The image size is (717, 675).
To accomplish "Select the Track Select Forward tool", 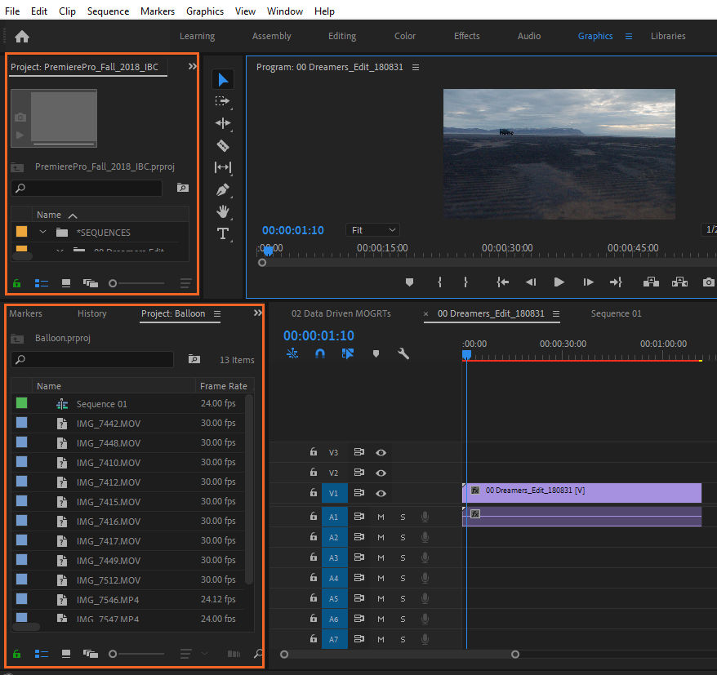I will coord(222,101).
